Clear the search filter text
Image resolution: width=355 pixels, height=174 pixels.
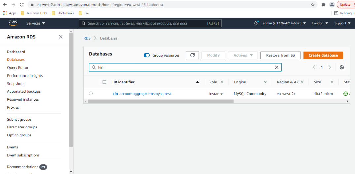coord(277,67)
